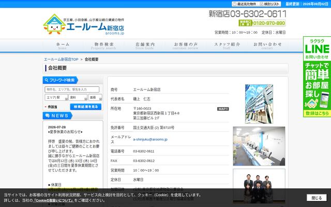View the office interior photo thumbnail
The width and height of the screenshot is (331, 207).
[259, 146]
